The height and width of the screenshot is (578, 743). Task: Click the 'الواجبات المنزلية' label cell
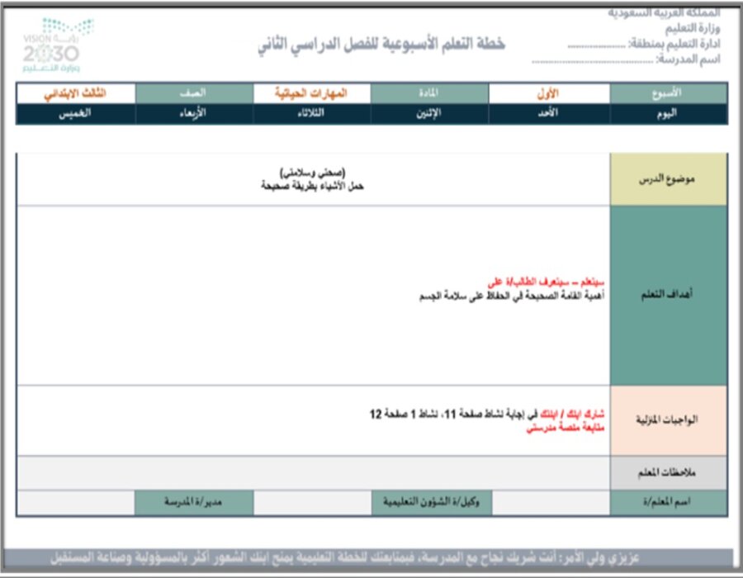[x=669, y=420]
